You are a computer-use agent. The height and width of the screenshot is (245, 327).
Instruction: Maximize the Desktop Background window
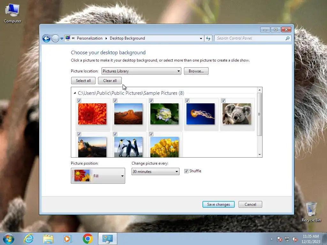pos(276,30)
